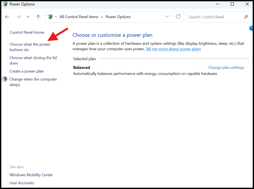Click All Control Panel Items breadcrumb
This screenshot has width=254, height=189.
[x=79, y=17]
